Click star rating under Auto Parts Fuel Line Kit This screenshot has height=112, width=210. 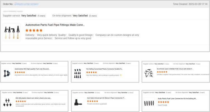pos(163,102)
